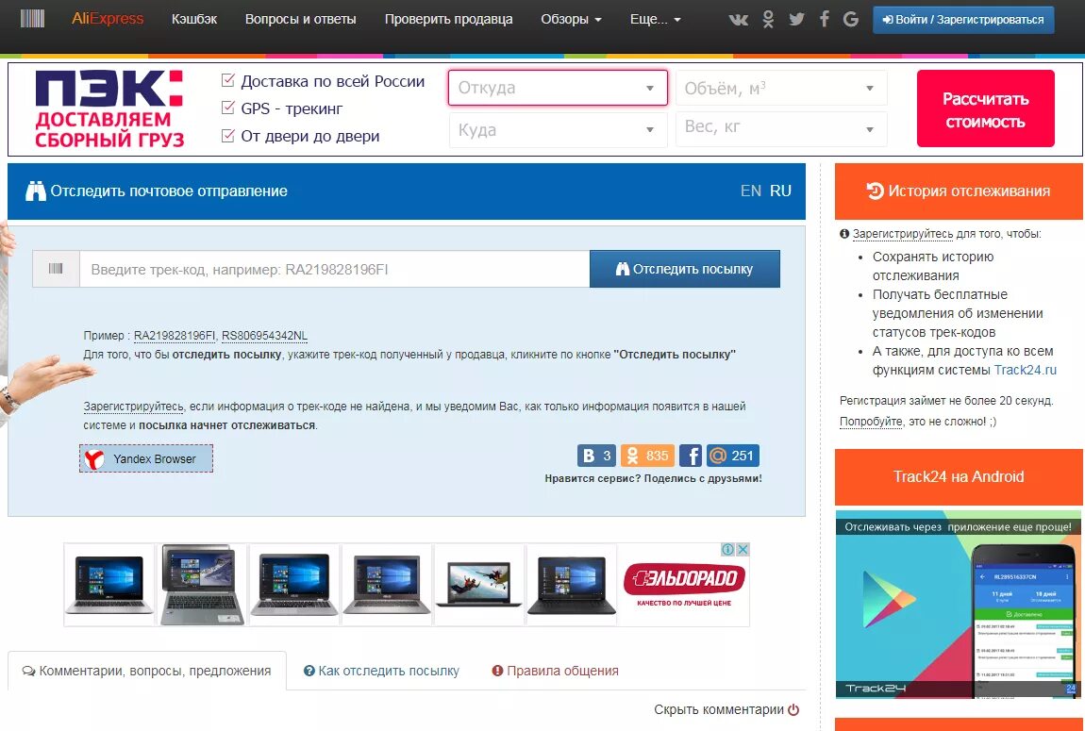The width and height of the screenshot is (1085, 731).
Task: Share via Mail.ru counter showing 251
Action: 733,456
